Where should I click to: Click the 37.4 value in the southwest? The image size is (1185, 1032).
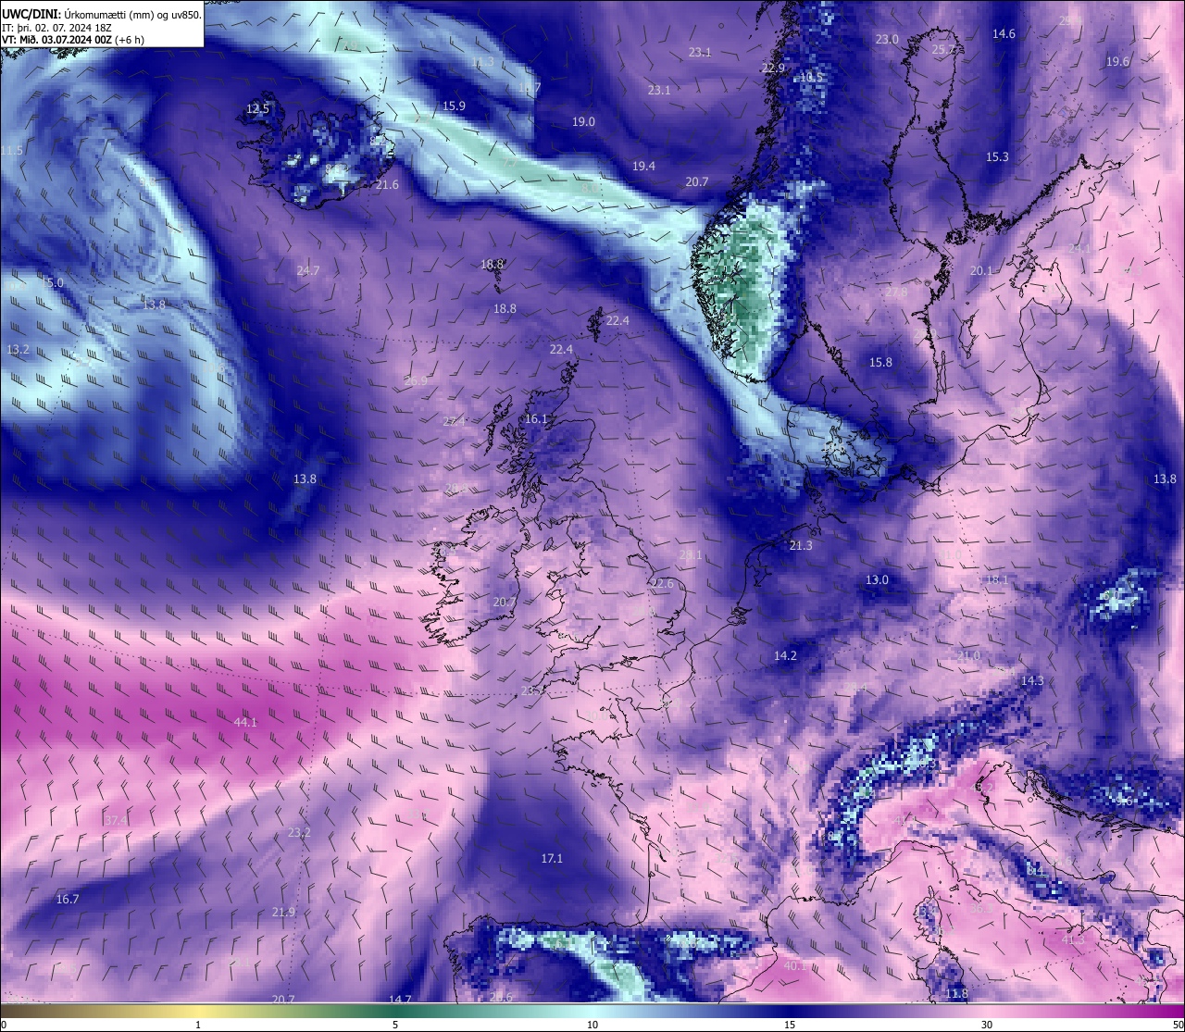click(x=116, y=821)
